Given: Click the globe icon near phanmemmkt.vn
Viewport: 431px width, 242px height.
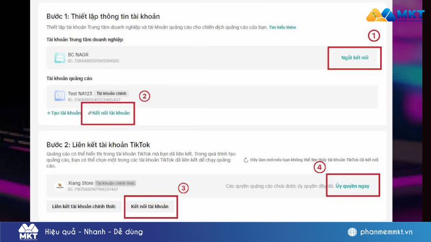Looking at the screenshot, I should [352, 232].
